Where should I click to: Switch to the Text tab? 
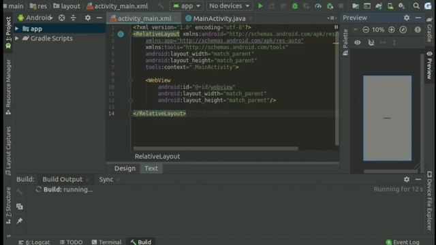tap(151, 168)
